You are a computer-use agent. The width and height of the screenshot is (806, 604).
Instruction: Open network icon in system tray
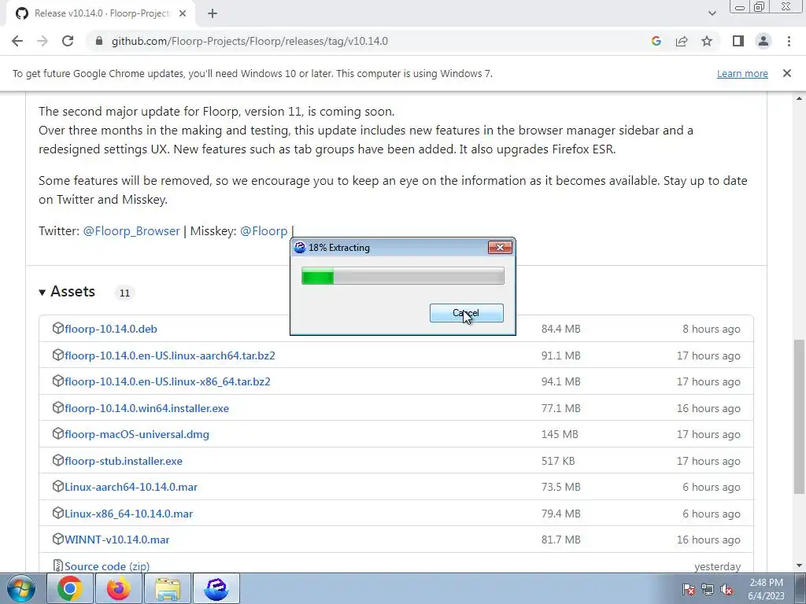pyautogui.click(x=708, y=589)
